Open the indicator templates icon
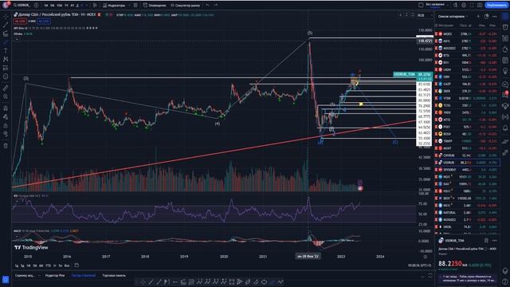 pyautogui.click(x=135, y=6)
